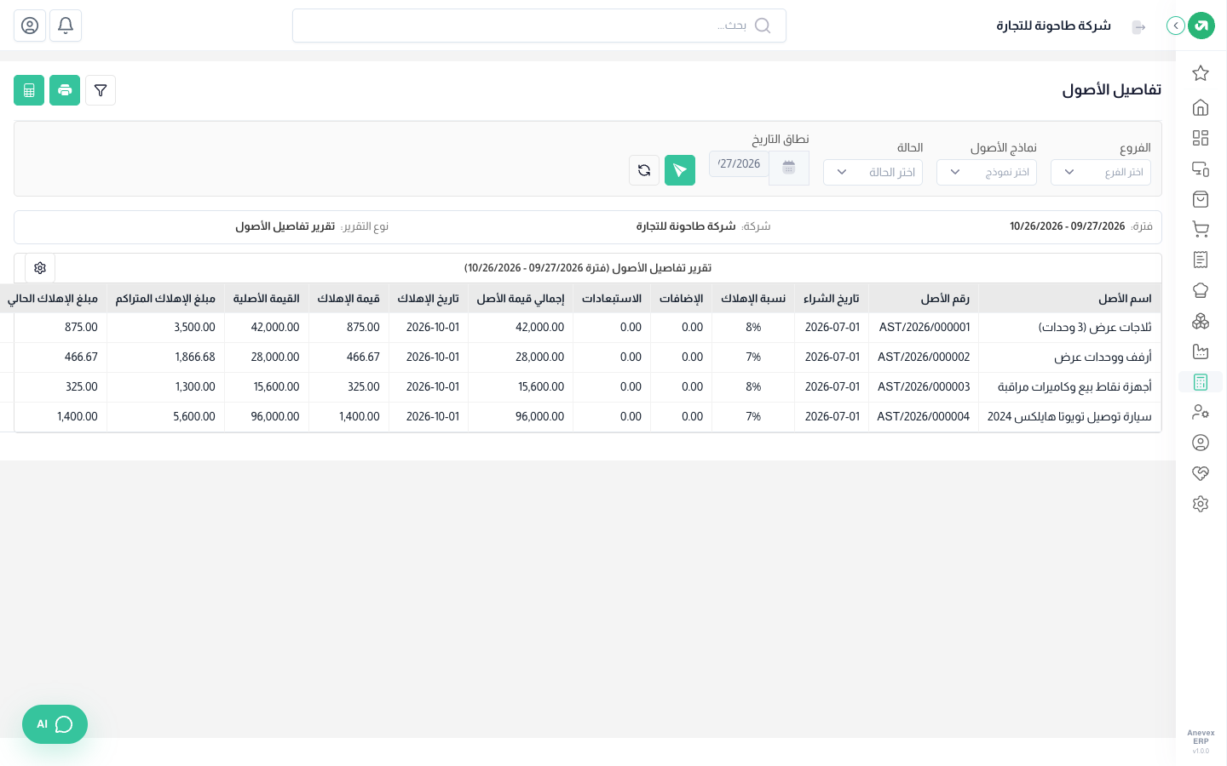Viewport: 1227px width, 766px height.
Task: Go to home icon in sidebar
Action: click(1201, 107)
